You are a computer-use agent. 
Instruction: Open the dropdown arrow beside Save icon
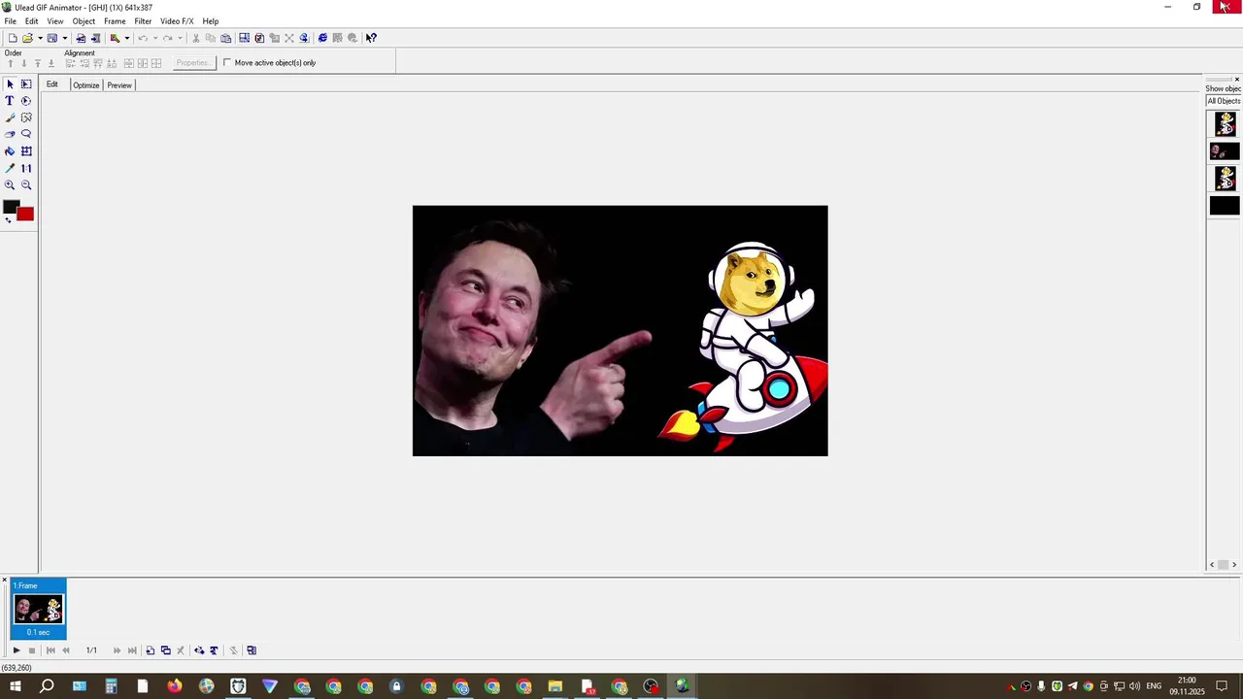(x=65, y=38)
